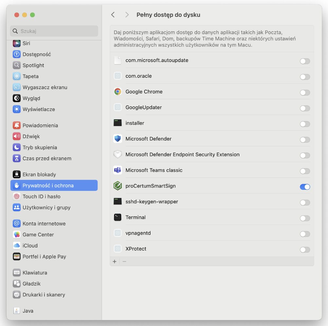This screenshot has width=328, height=326.
Task: Open the Wyświetlacze displays icon
Action: 17,109
